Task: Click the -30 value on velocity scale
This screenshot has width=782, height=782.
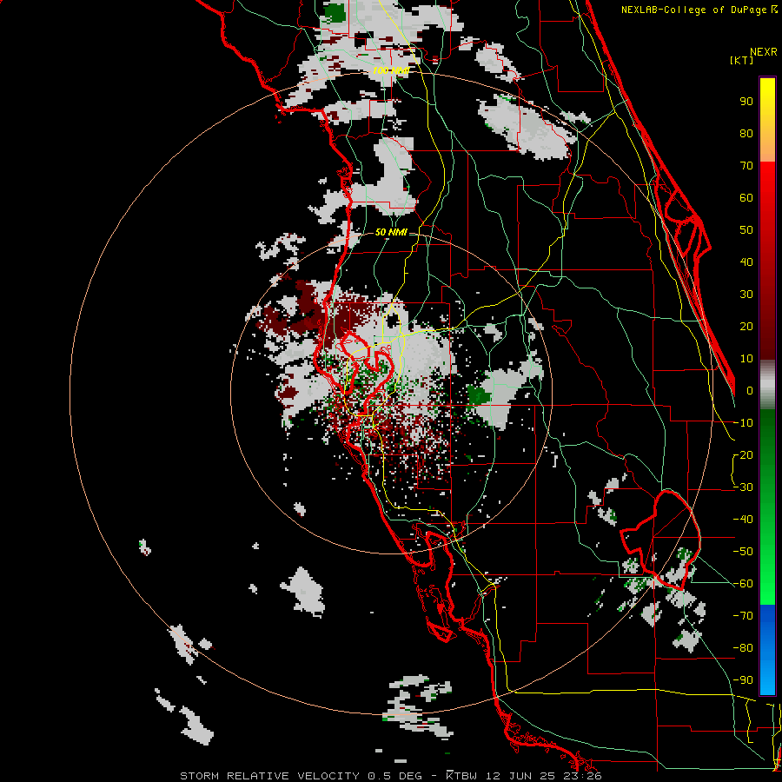Action: (743, 487)
